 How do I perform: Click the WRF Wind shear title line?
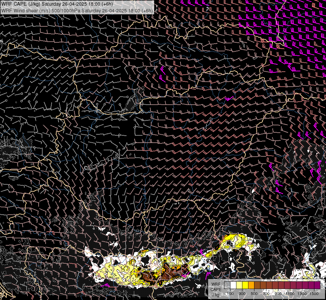pos(77,10)
